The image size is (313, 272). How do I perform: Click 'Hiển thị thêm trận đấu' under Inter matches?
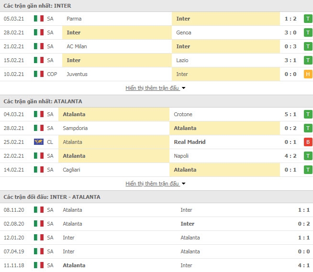[x=152, y=88]
